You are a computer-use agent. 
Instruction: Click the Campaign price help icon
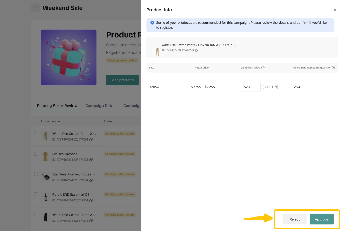[263, 68]
